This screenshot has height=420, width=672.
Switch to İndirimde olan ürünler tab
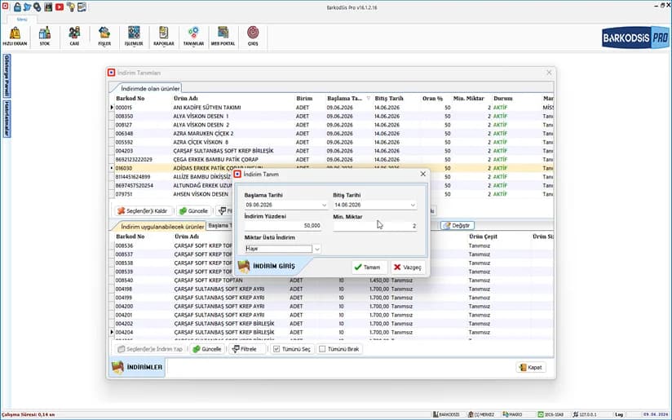point(150,88)
